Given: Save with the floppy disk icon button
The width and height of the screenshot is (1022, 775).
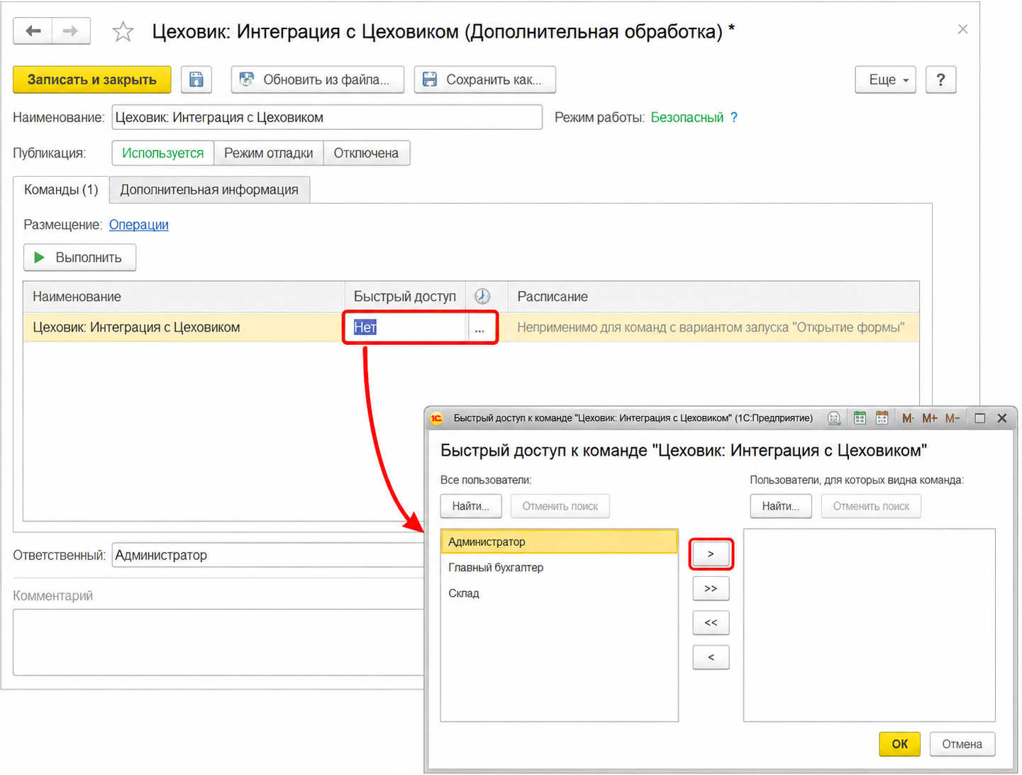Looking at the screenshot, I should click(196, 79).
